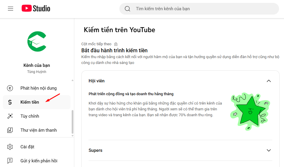Click the Tùng Huỳnh channel name
The image size is (284, 167).
(x=37, y=72)
